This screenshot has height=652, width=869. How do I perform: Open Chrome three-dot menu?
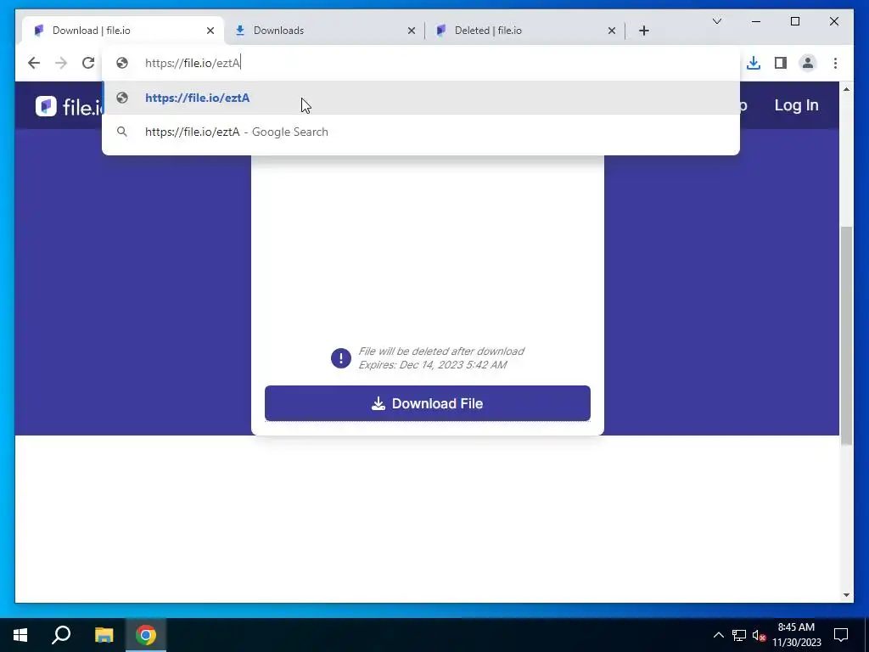coord(835,63)
